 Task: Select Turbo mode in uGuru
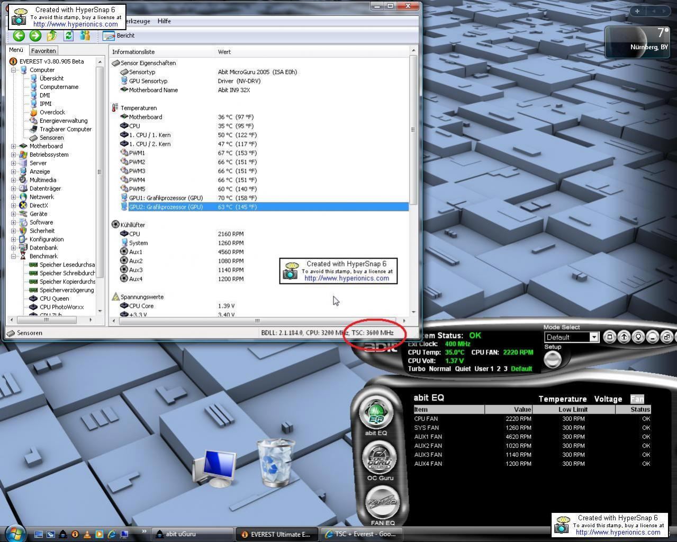click(417, 369)
